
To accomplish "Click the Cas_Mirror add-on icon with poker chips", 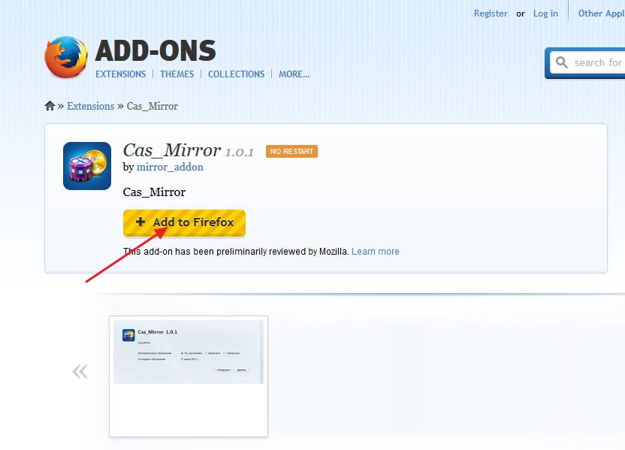I will pos(87,165).
